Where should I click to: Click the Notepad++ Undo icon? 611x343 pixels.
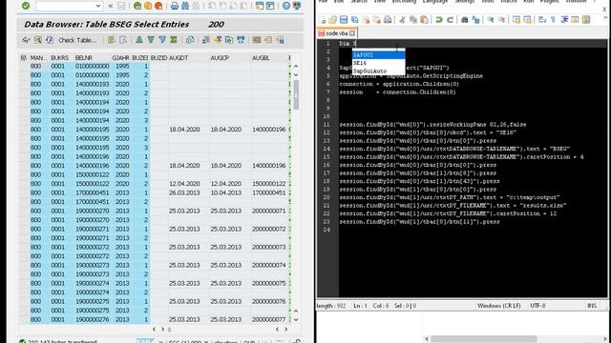[439, 19]
